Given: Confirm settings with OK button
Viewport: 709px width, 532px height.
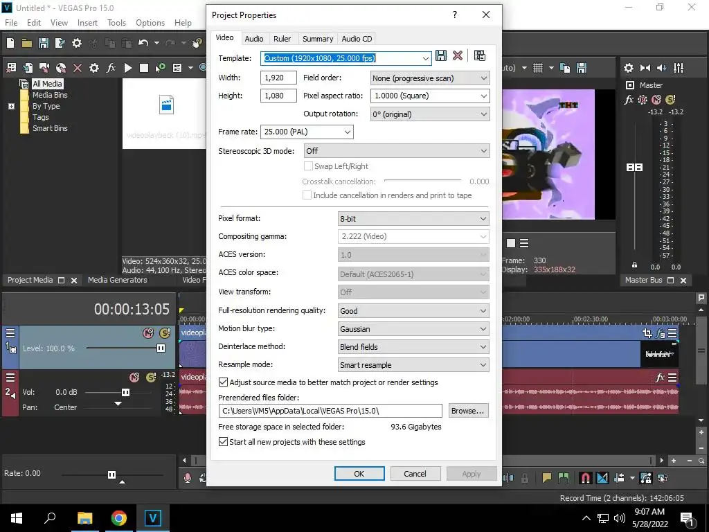Looking at the screenshot, I should click(359, 474).
